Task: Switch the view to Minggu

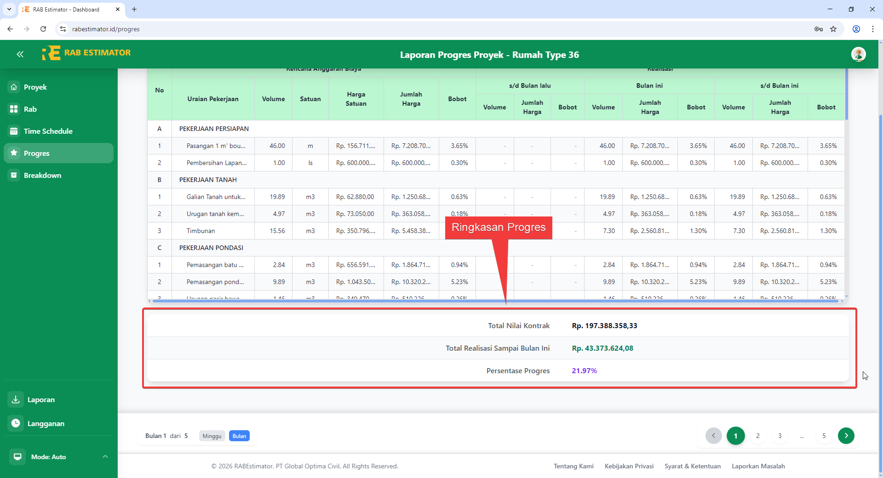Action: click(x=212, y=436)
